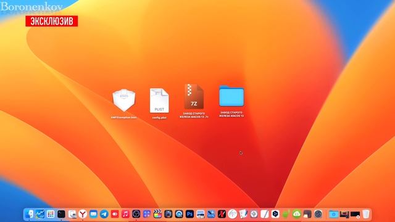Open the Trash in the Dock
This screenshot has height=222, width=395.
366,214
